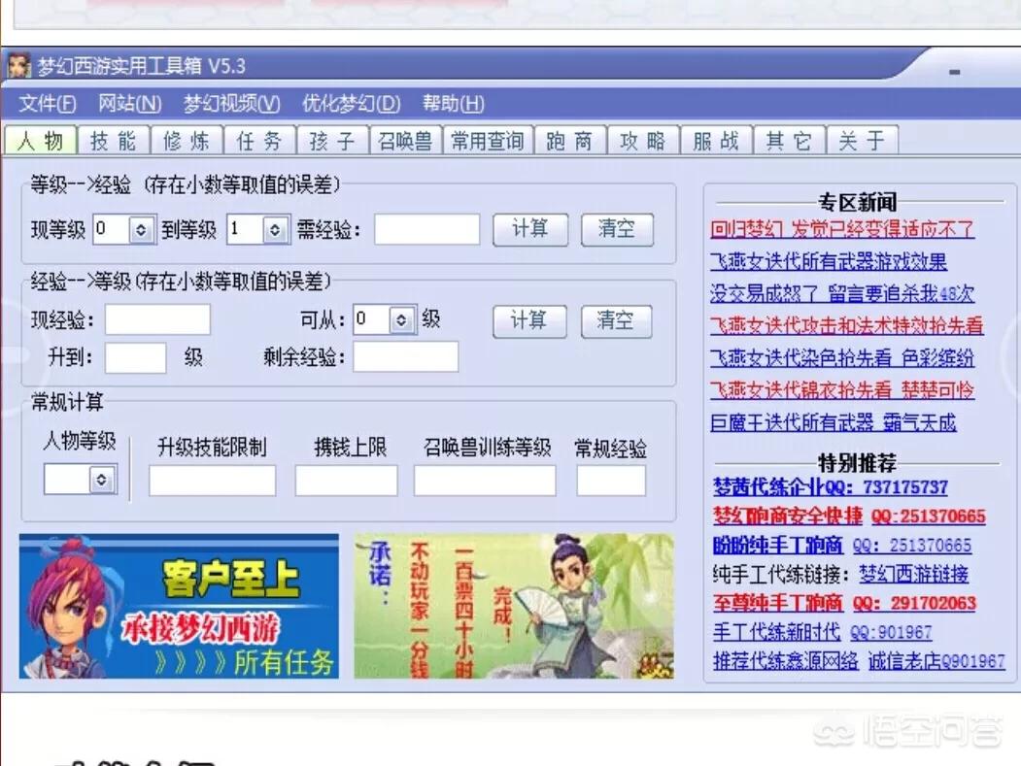This screenshot has height=766, width=1021.
Task: Open news link 没交易成怒了 留言要追杀我48次
Action: 842,293
